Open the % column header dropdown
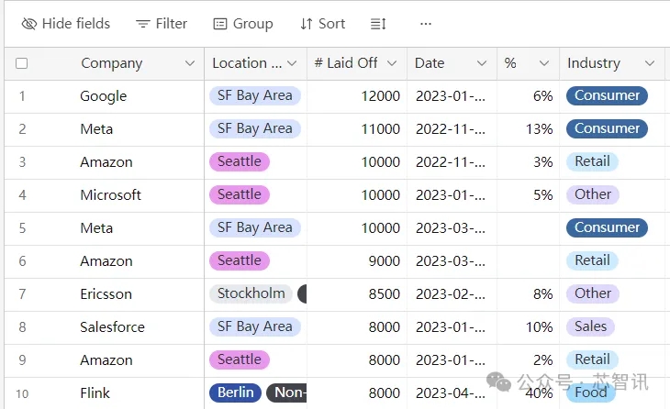 [543, 63]
